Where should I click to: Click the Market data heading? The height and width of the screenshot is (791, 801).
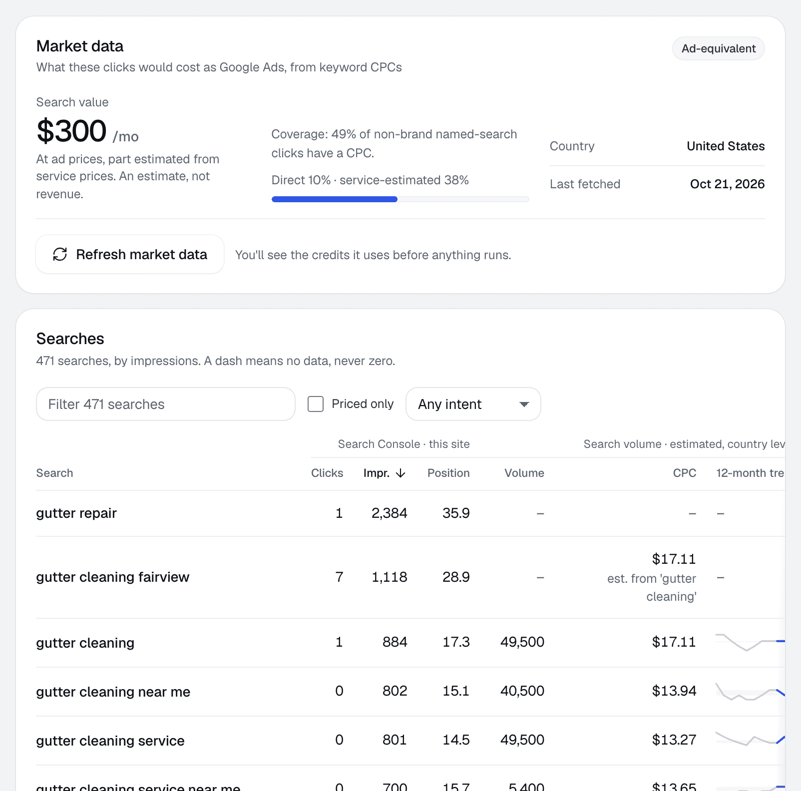pyautogui.click(x=80, y=46)
